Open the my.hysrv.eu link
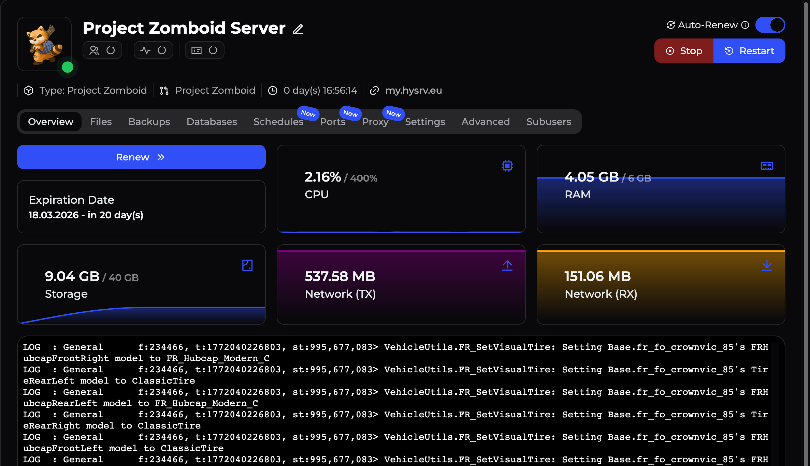The width and height of the screenshot is (810, 466). pos(414,90)
